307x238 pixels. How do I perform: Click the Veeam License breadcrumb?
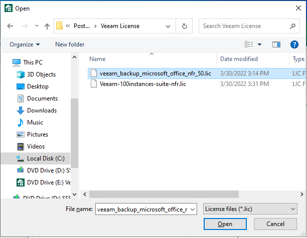point(120,26)
